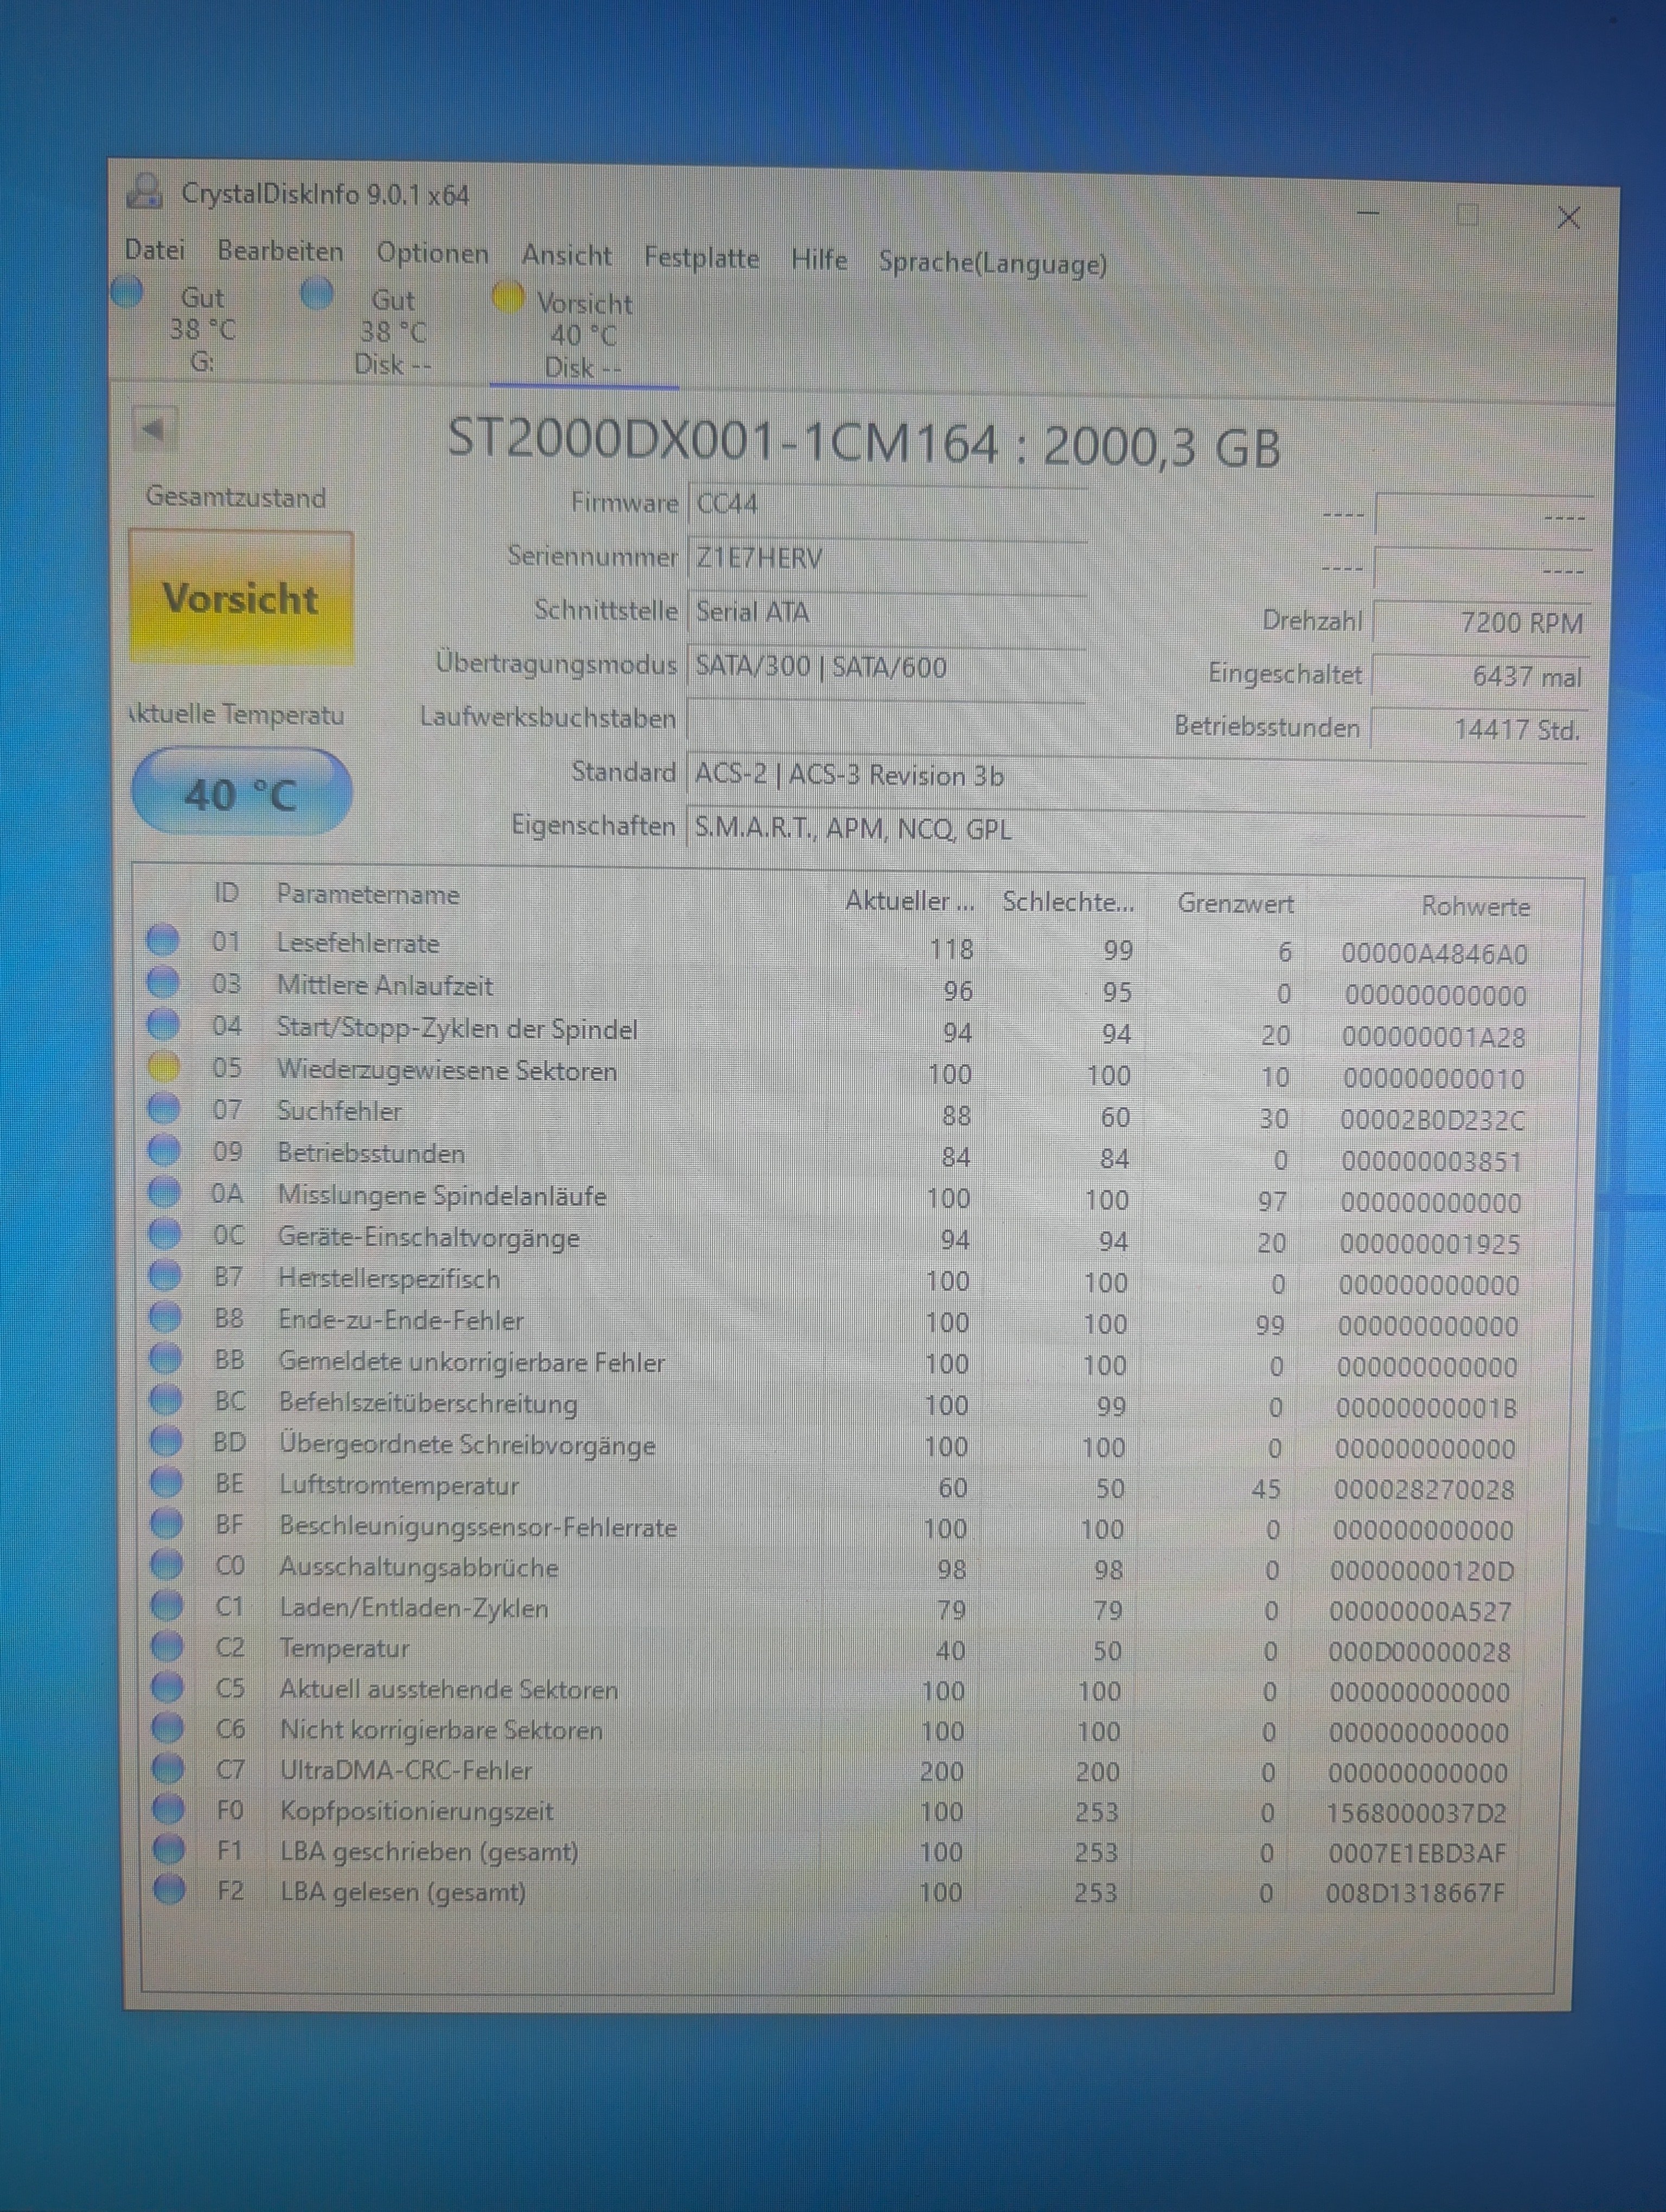Open the Hilfe menu
Image resolution: width=1666 pixels, height=2212 pixels.
coord(818,260)
